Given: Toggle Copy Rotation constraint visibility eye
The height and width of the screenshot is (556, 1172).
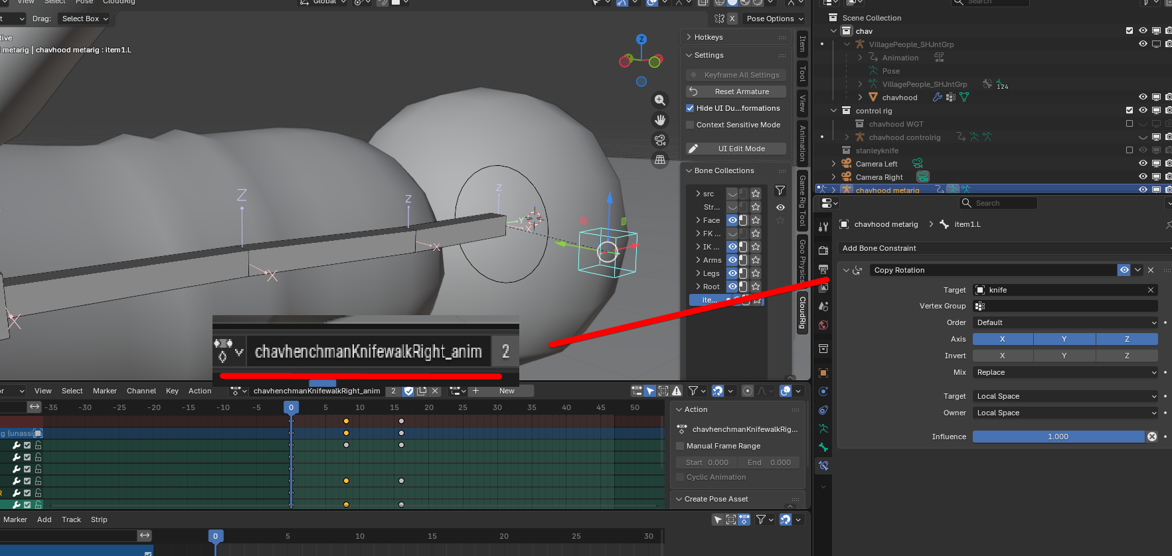Looking at the screenshot, I should tap(1124, 270).
